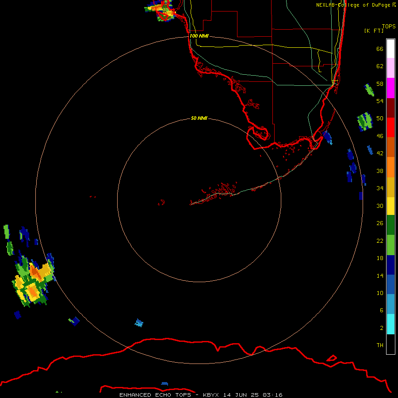The height and width of the screenshot is (398, 398).
Task: Click the '100 NMI' range ring label
Action: tap(199, 36)
